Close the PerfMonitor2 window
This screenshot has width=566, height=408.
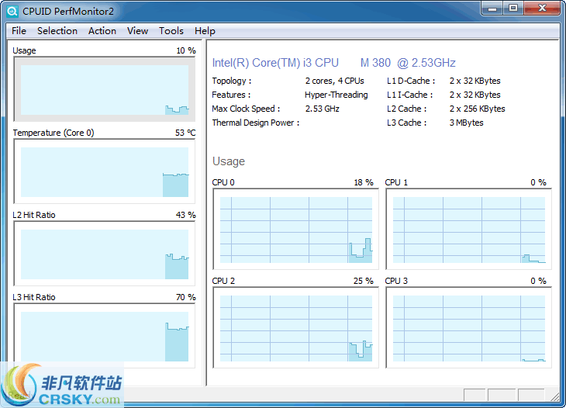click(542, 9)
